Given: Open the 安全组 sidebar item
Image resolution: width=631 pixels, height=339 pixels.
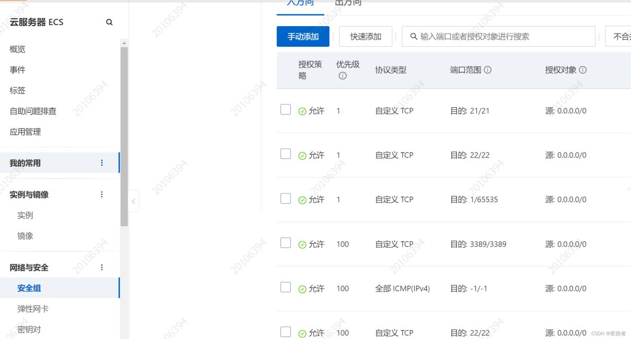Looking at the screenshot, I should click(x=29, y=288).
